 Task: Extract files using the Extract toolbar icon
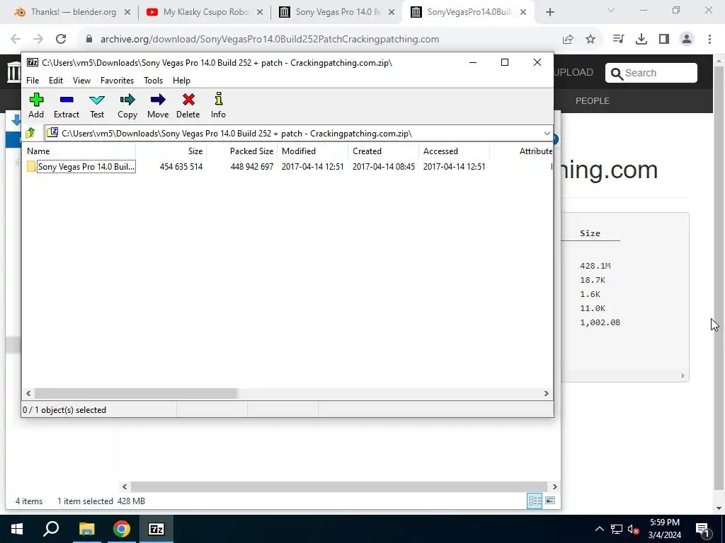click(66, 106)
